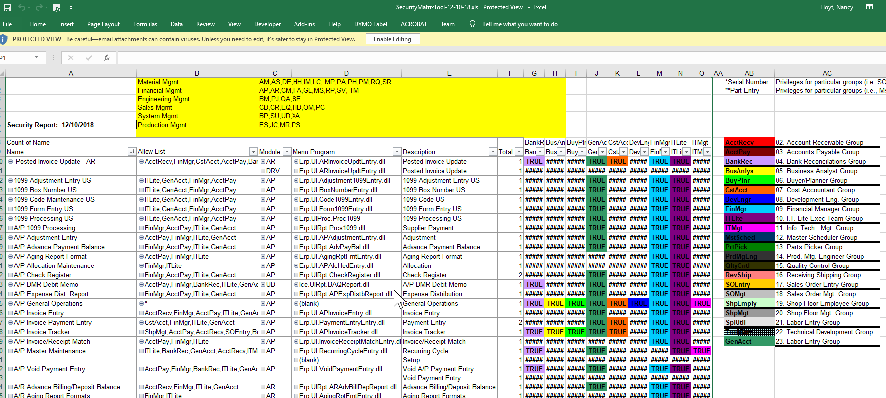Open the Name column filter dropdown
Image resolution: width=886 pixels, height=398 pixels.
point(132,152)
